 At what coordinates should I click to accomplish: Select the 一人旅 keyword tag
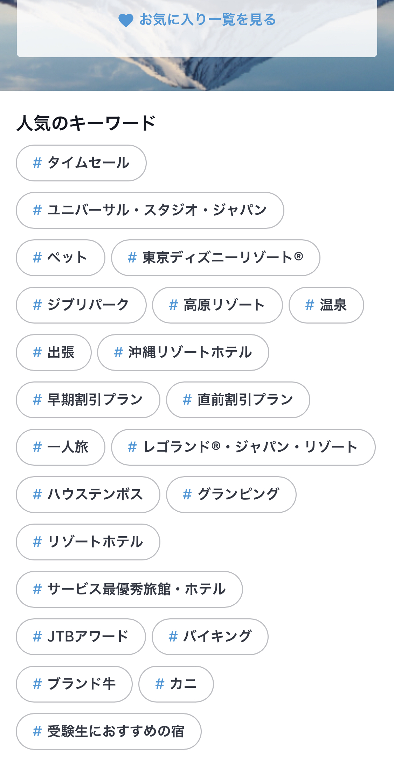coord(60,447)
